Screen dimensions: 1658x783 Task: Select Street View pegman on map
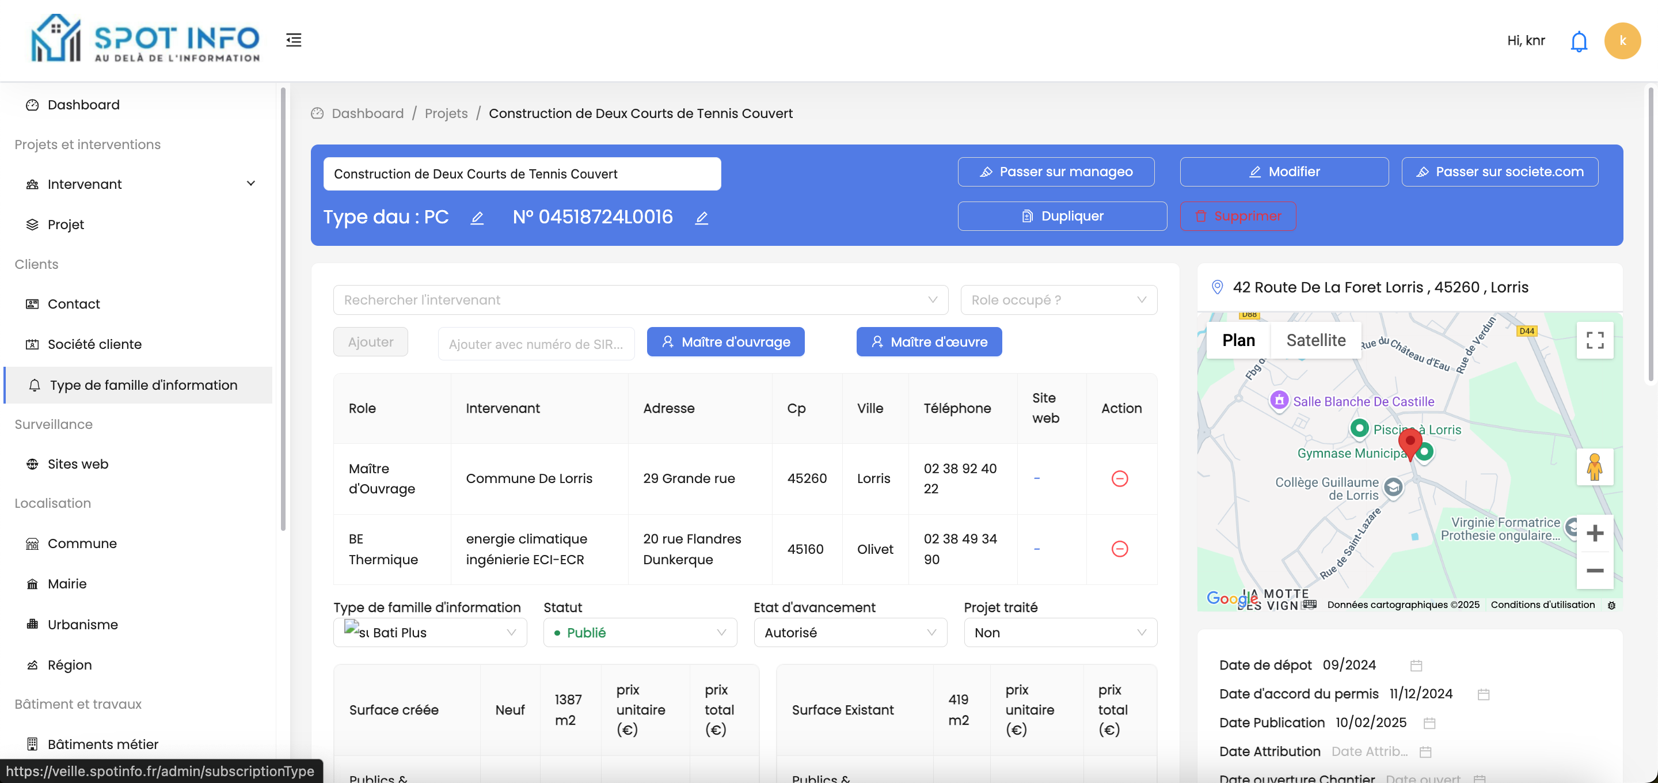pyautogui.click(x=1594, y=467)
